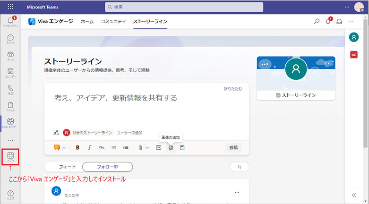The height and width of the screenshot is (204, 369).
Task: Toggle italic formatting
Action: pos(89,147)
